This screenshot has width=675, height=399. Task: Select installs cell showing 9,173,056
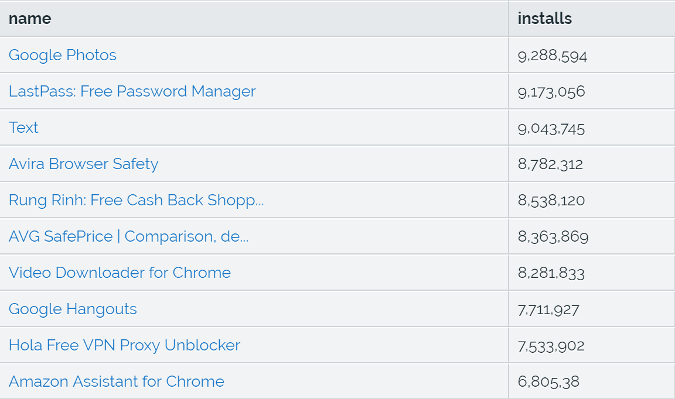[x=591, y=91]
